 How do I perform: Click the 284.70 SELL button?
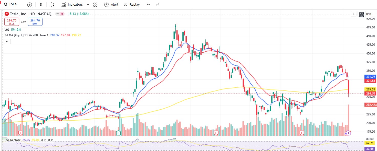pos(12,22)
